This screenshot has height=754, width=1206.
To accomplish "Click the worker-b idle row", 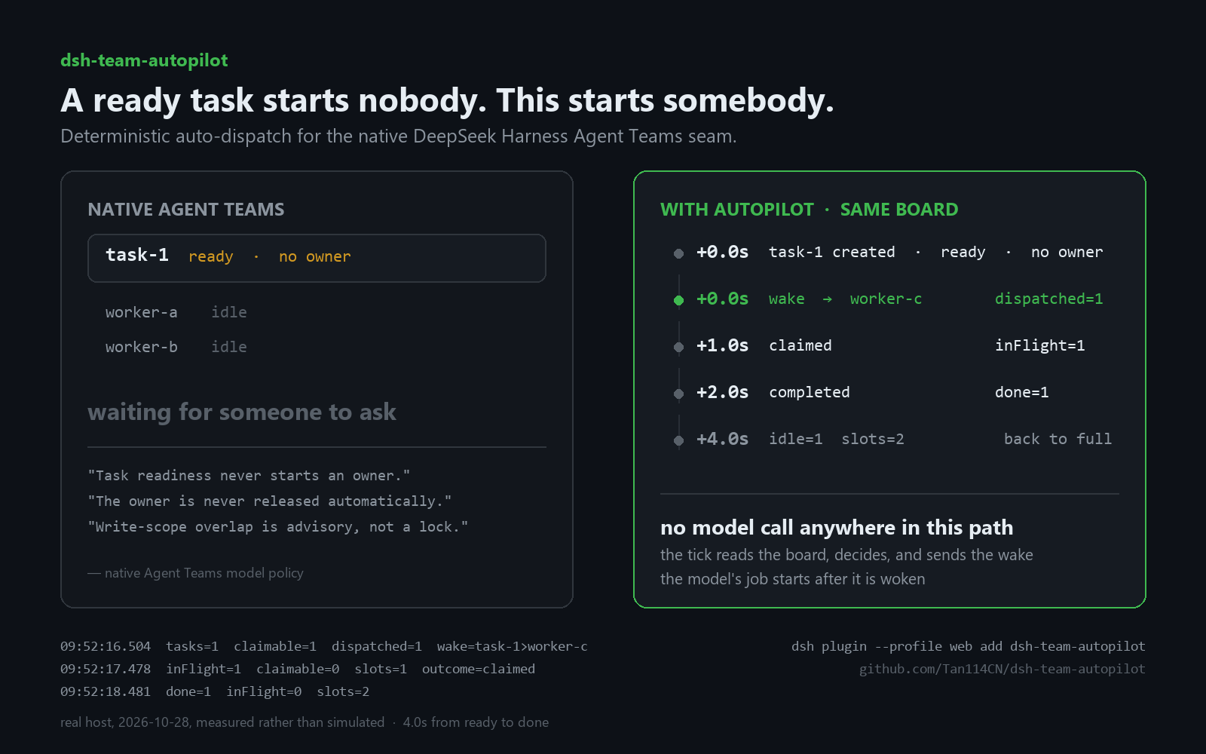I will tap(176, 347).
